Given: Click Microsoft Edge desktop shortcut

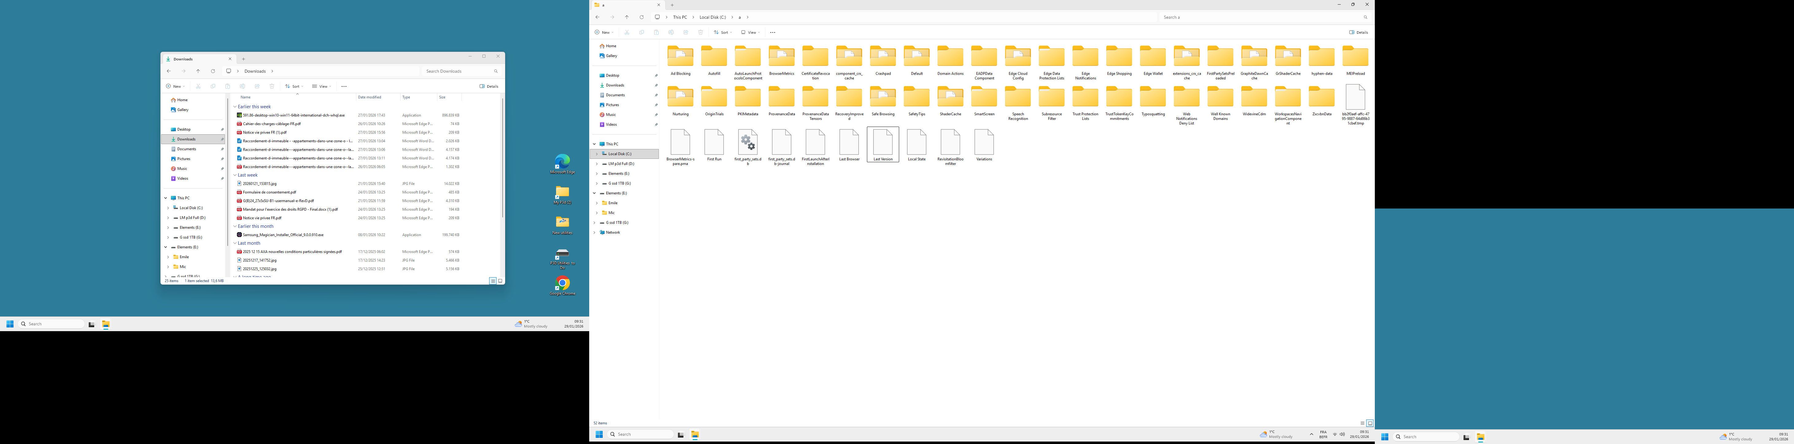Looking at the screenshot, I should coord(563,164).
